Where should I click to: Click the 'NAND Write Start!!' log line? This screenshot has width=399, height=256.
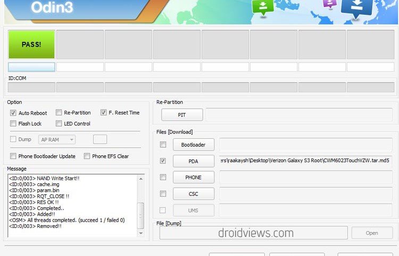coord(44,178)
